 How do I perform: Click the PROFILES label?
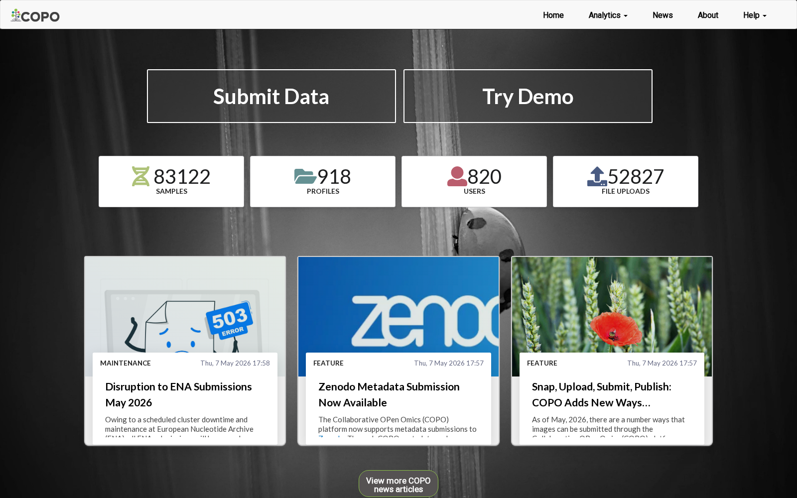323,191
